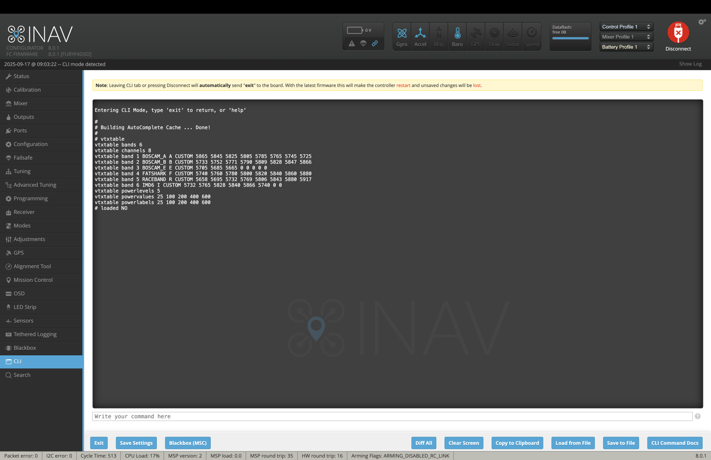711x460 pixels.
Task: Open the Status tab
Action: point(41,76)
